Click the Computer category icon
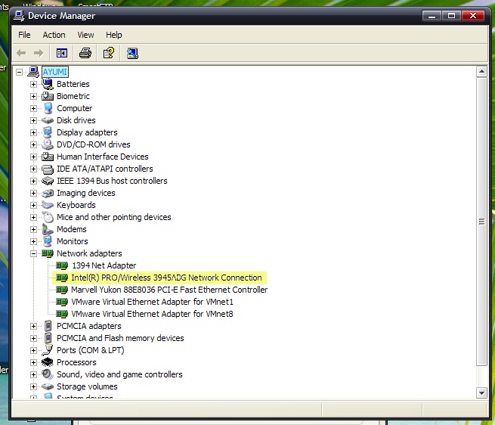 pyautogui.click(x=48, y=108)
